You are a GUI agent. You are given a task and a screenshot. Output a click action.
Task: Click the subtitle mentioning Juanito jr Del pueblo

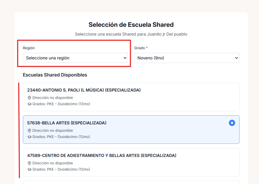(131, 34)
